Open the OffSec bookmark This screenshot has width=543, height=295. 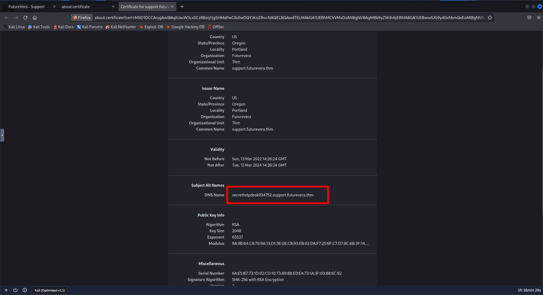coord(216,27)
